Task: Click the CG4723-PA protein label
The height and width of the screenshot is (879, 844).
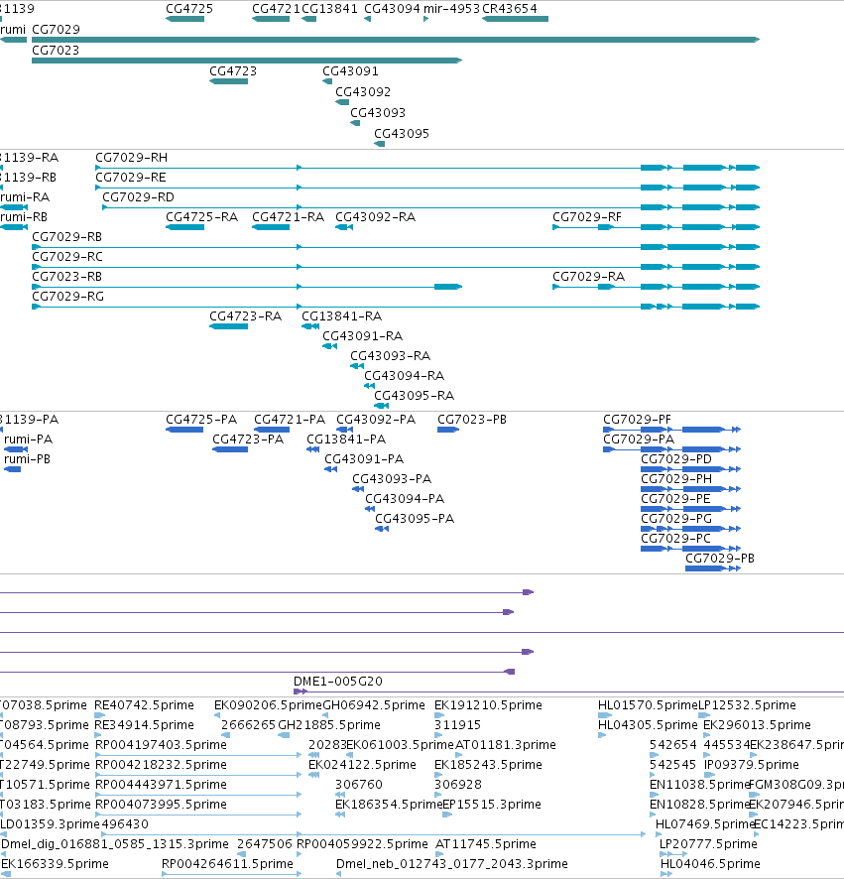Action: pyautogui.click(x=248, y=439)
